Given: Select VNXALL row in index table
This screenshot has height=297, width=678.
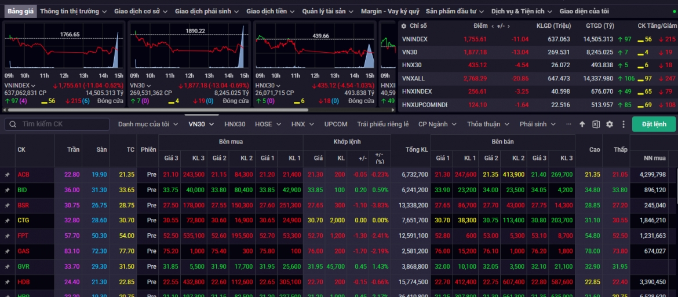Looking at the screenshot, I should pos(538,78).
